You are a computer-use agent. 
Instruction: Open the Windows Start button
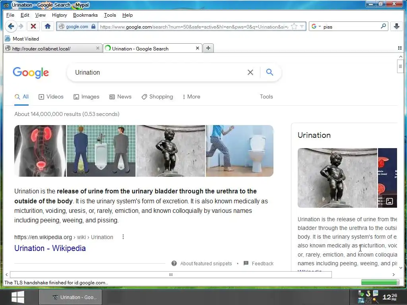[18, 297]
